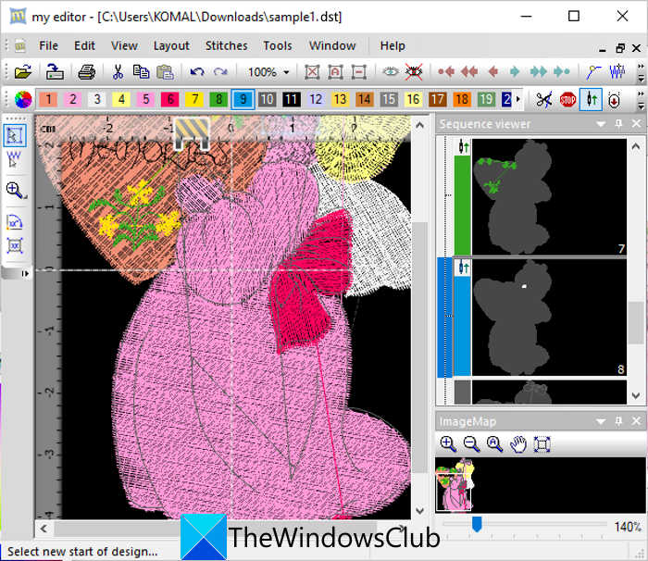Image resolution: width=648 pixels, height=561 pixels.
Task: Toggle pin on Sequence viewer panel
Action: [618, 124]
